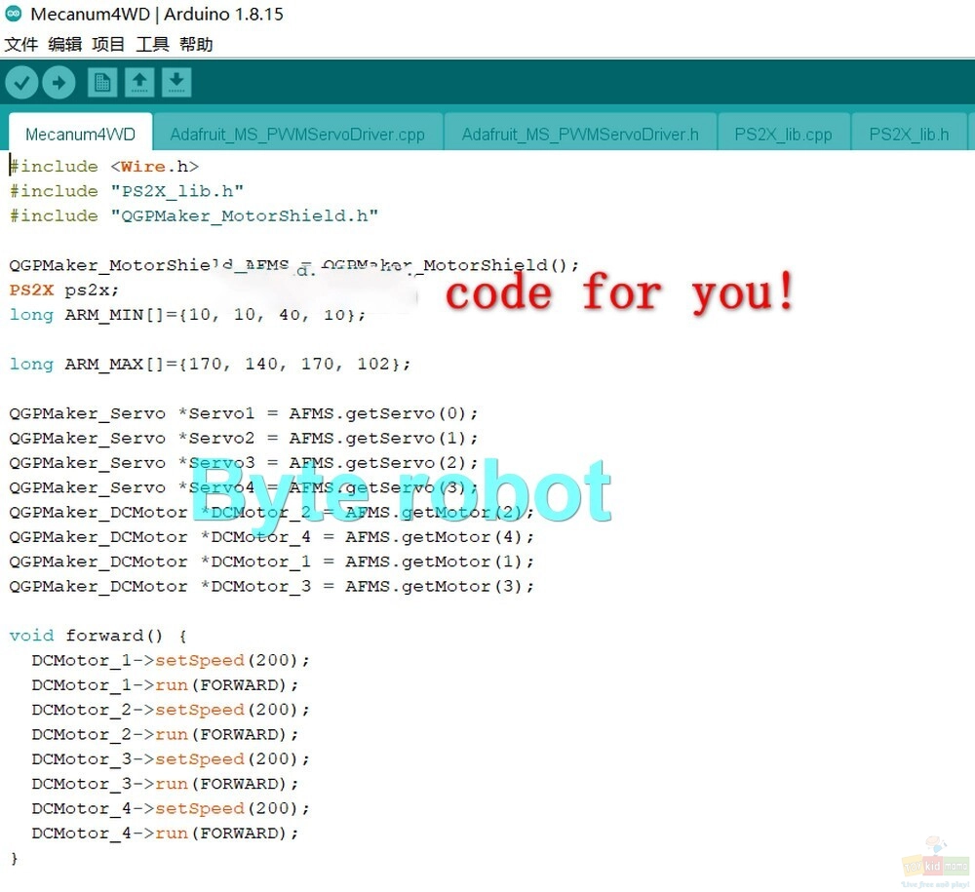Save sketch with the down-arrow icon
Viewport: 975px width, 892px height.
tap(176, 82)
